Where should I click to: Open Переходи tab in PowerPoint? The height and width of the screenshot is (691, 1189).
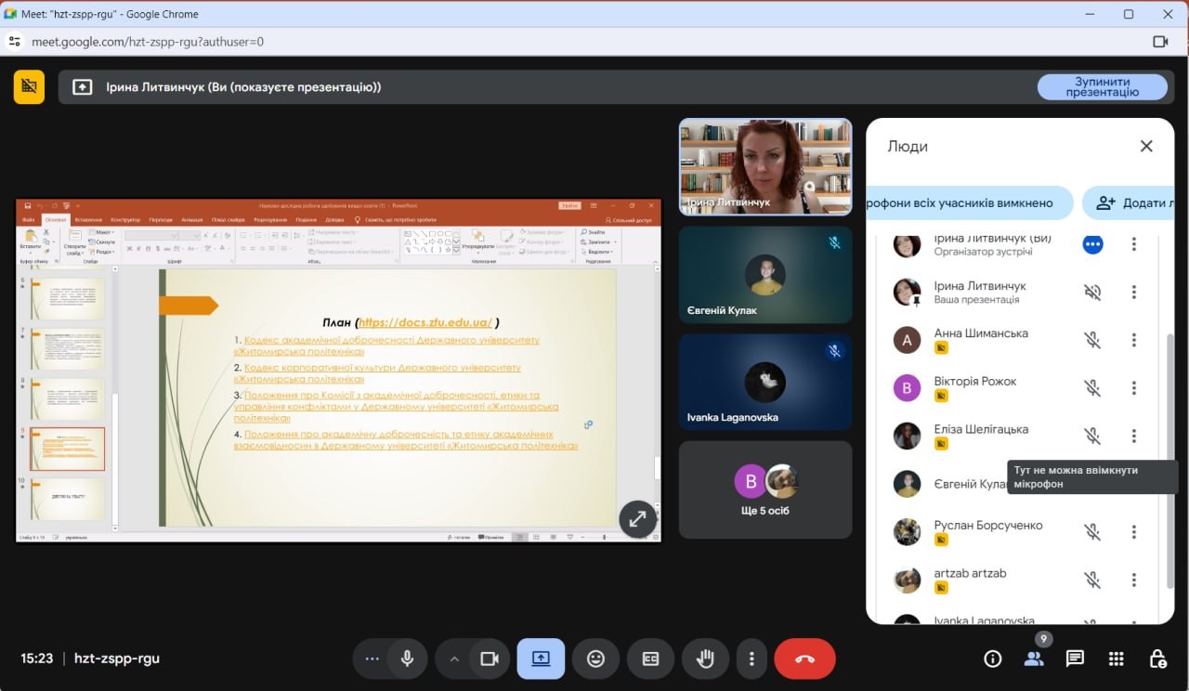[161, 220]
